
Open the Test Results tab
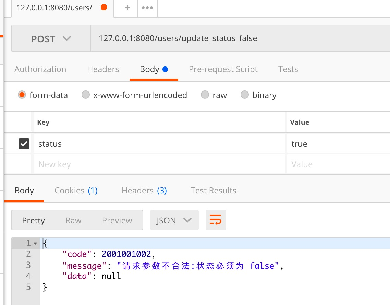(213, 190)
